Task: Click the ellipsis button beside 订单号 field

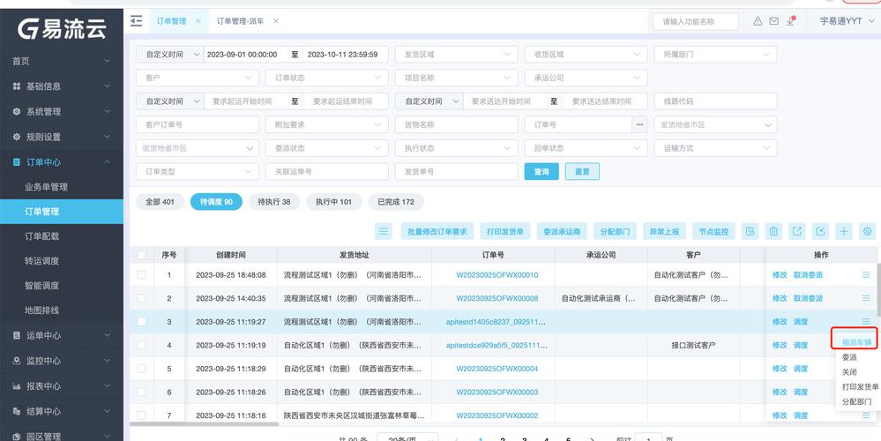Action: (638, 124)
